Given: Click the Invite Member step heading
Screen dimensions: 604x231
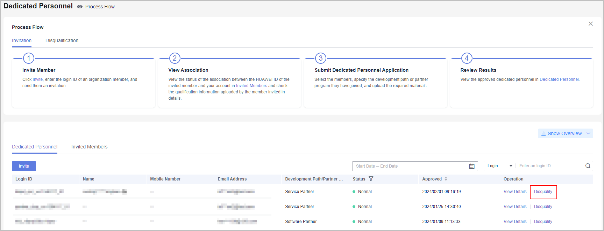Looking at the screenshot, I should (x=39, y=70).
